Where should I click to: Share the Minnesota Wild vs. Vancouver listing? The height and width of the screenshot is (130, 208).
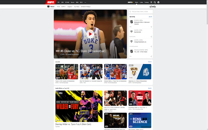(x=151, y=27)
